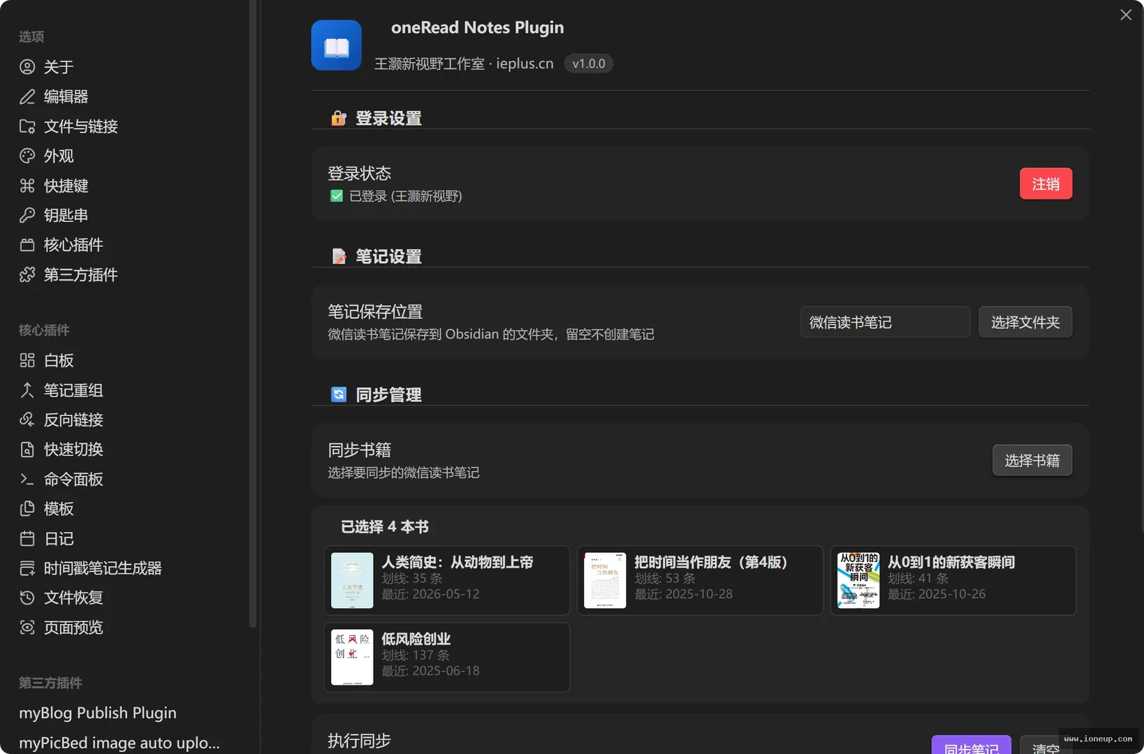Image resolution: width=1144 pixels, height=754 pixels.
Task: Click the 反向链接 link icon
Action: point(27,420)
